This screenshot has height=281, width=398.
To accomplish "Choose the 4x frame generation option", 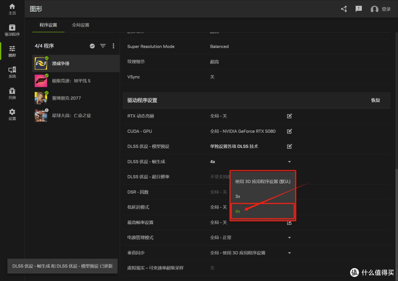I will (x=263, y=211).
